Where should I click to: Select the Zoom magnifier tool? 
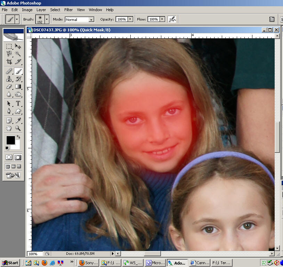click(18, 128)
